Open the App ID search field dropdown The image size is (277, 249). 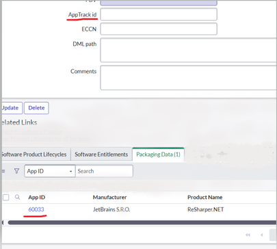50,171
